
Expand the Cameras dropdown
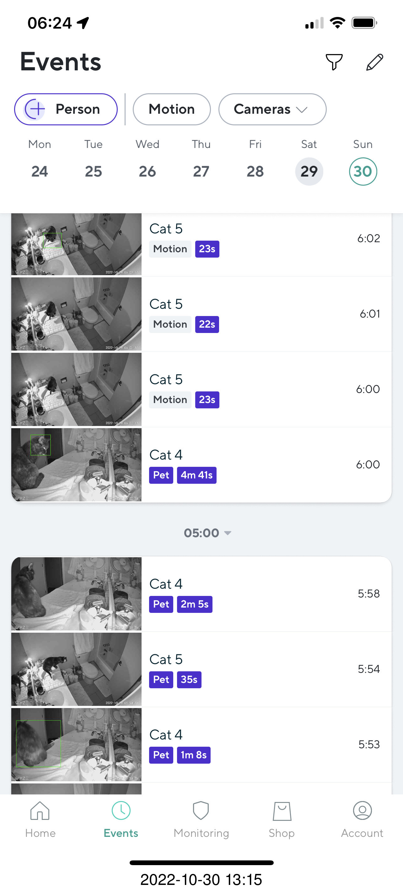pyautogui.click(x=272, y=109)
